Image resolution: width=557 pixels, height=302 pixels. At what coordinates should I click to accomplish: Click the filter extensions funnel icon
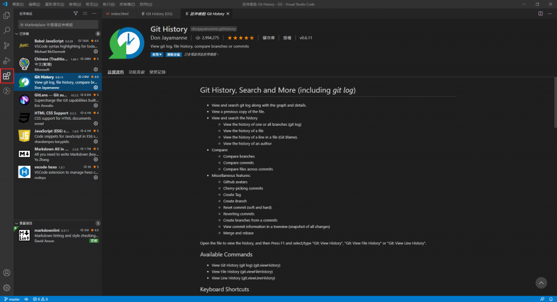76,14
